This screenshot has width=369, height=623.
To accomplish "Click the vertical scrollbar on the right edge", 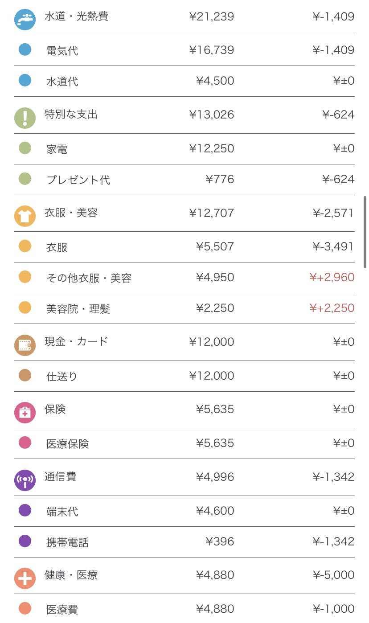I will [365, 232].
